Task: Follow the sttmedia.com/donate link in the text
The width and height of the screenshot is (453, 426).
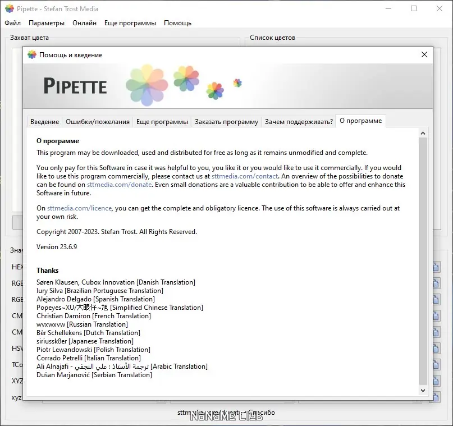Action: tap(120, 185)
